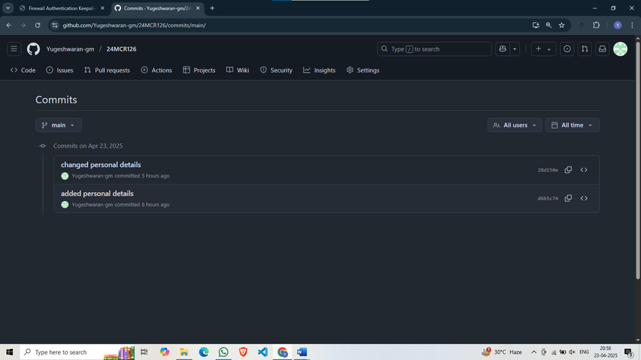Bookmark this page with the star icon
The height and width of the screenshot is (360, 641).
click(561, 26)
